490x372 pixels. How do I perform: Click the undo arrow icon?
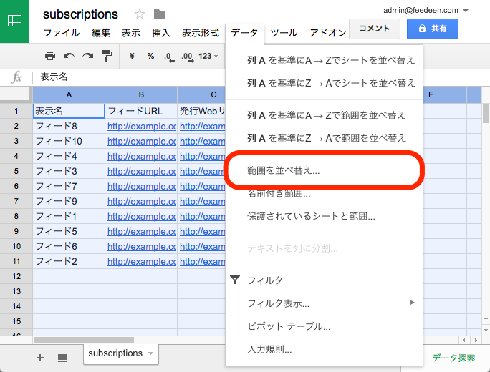[69, 56]
